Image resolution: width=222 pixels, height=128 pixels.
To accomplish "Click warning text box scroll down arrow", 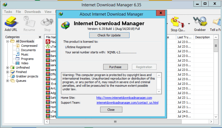I will (159, 92).
